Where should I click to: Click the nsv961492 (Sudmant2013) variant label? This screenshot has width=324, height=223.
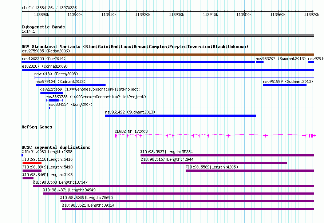pyautogui.click(x=130, y=112)
